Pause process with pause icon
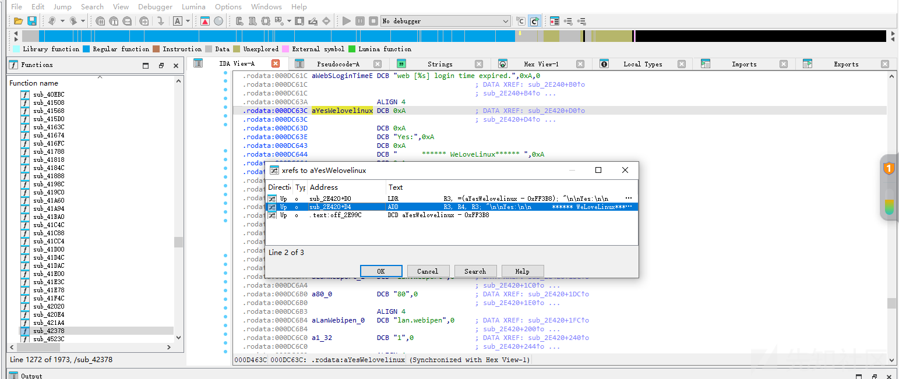The width and height of the screenshot is (899, 379). (x=359, y=21)
